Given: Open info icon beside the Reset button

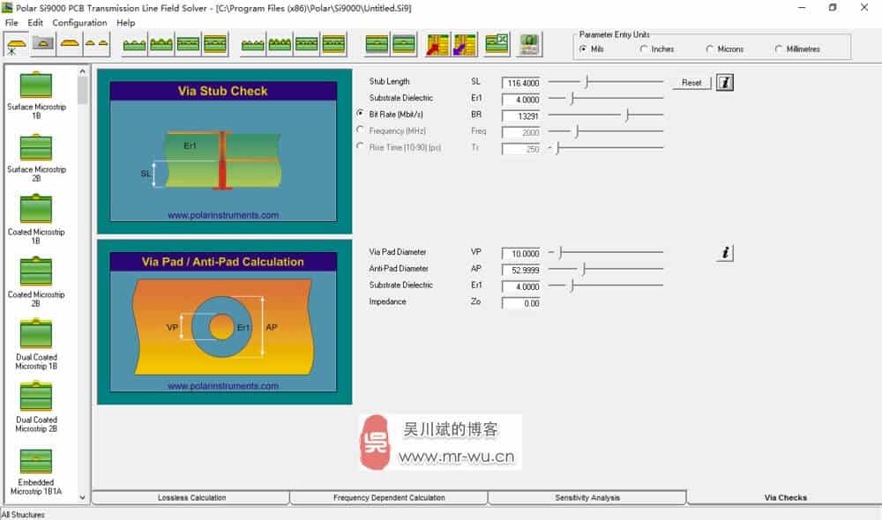Looking at the screenshot, I should [724, 83].
